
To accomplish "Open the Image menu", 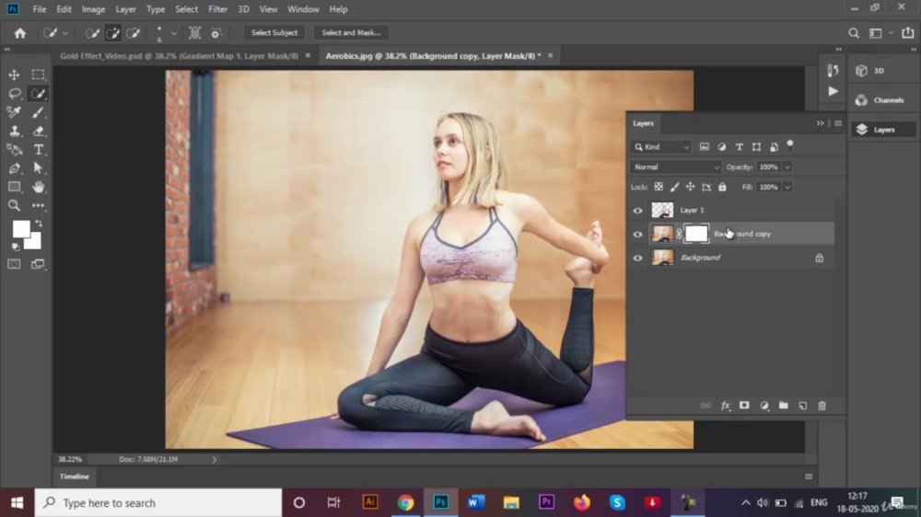I will [93, 9].
